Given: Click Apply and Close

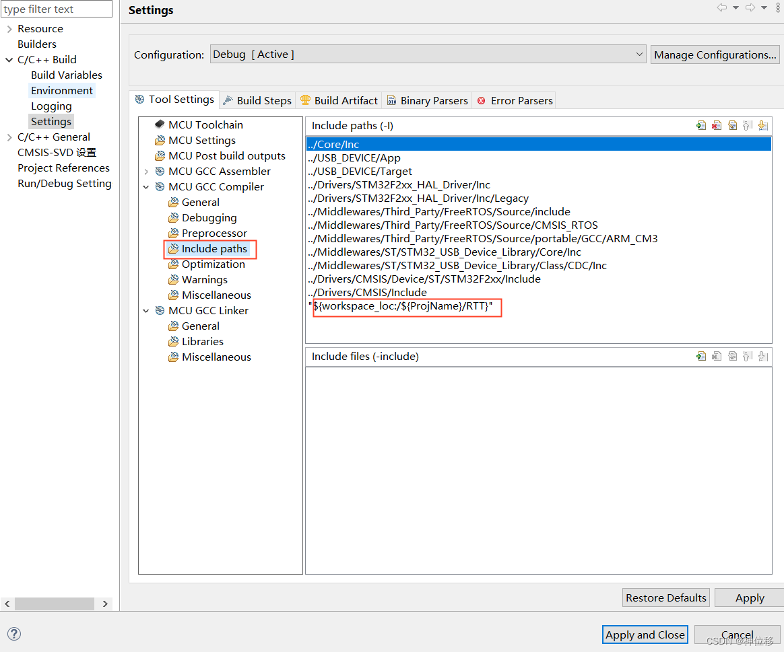Looking at the screenshot, I should tap(645, 635).
